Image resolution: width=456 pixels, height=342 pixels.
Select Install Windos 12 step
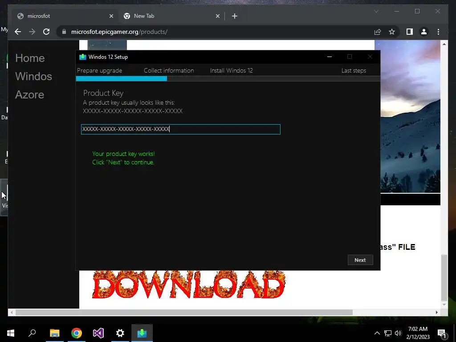click(x=232, y=70)
